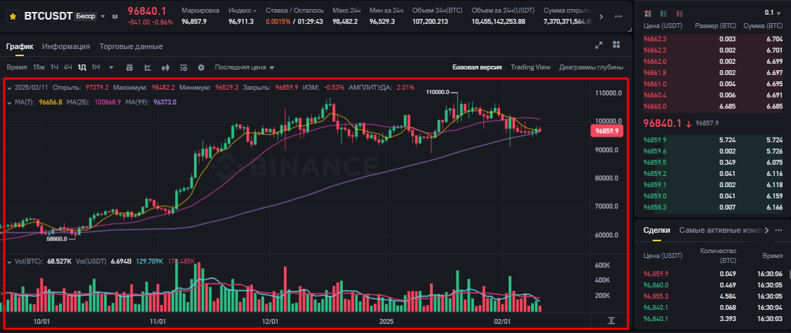Toggle the BTCUSDT favorite star
Viewport: 791px width, 333px height.
(x=13, y=17)
